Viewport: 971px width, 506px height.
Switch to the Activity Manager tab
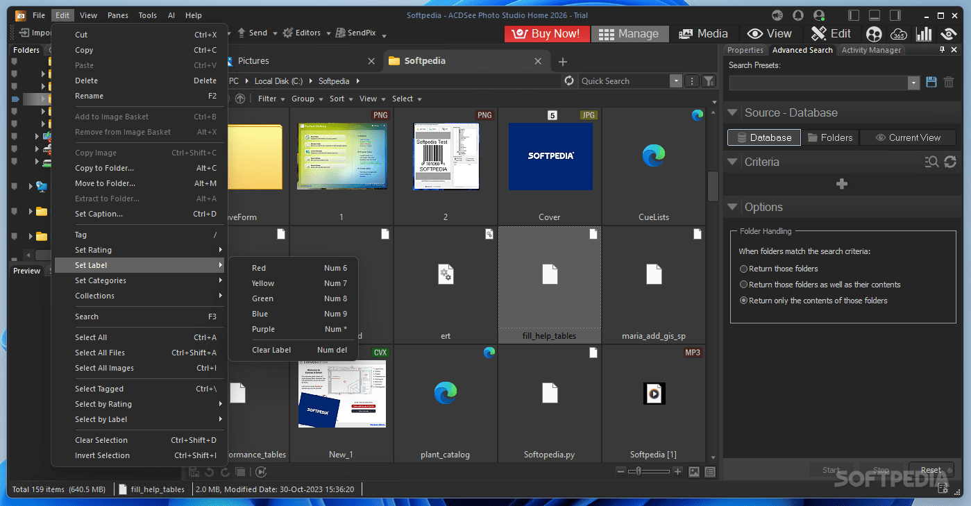click(870, 49)
